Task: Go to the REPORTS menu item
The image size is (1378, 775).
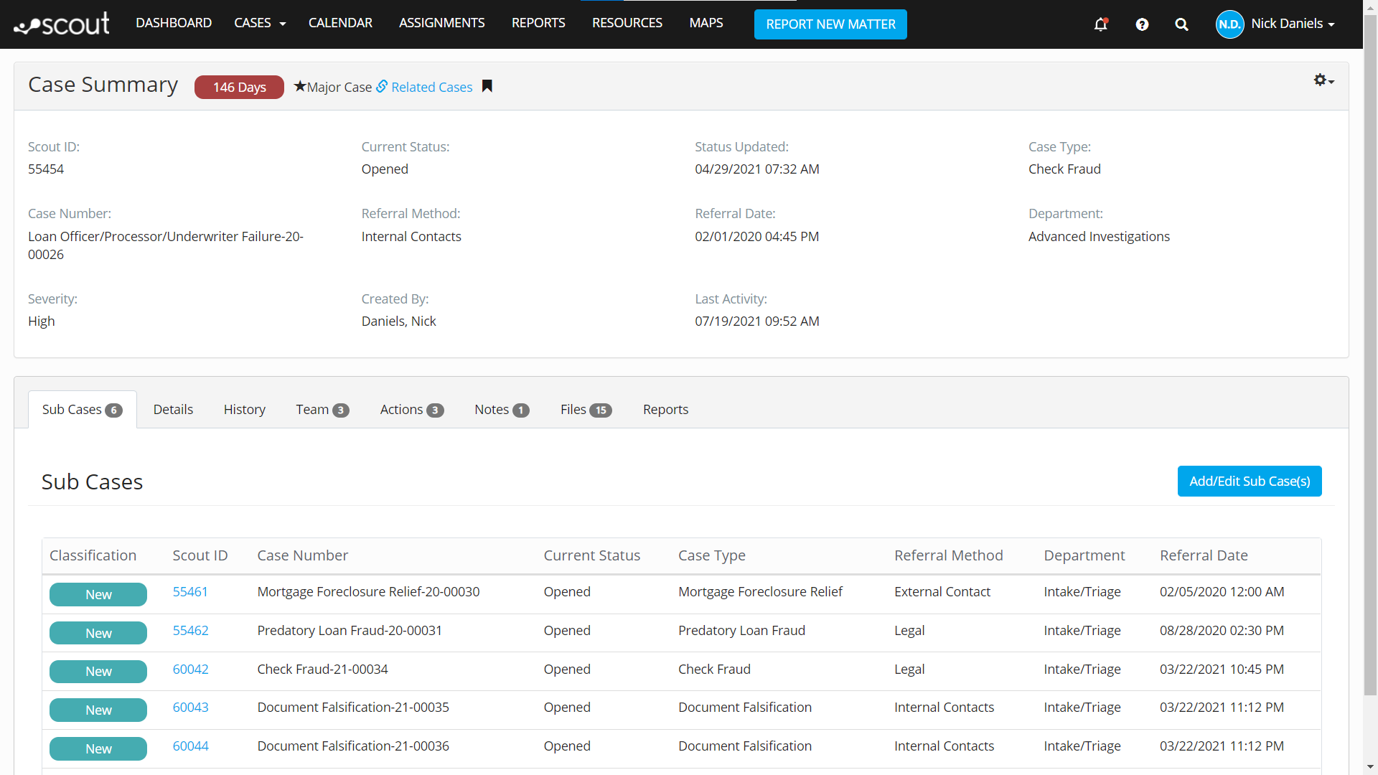Action: 538,23
